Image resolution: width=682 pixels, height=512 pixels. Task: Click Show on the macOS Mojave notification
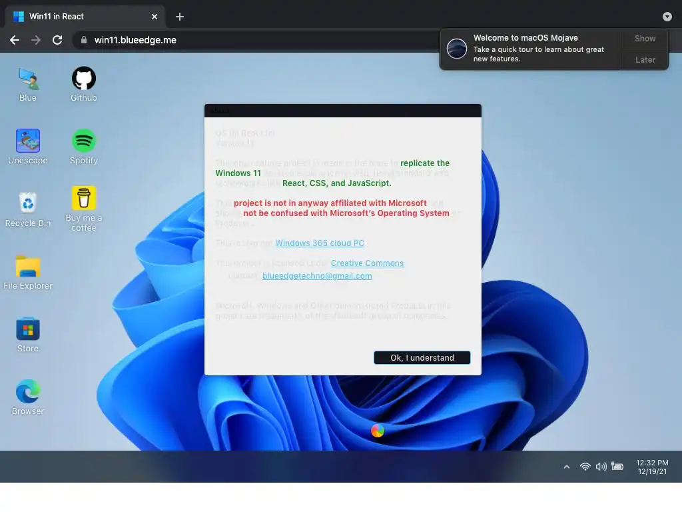645,38
